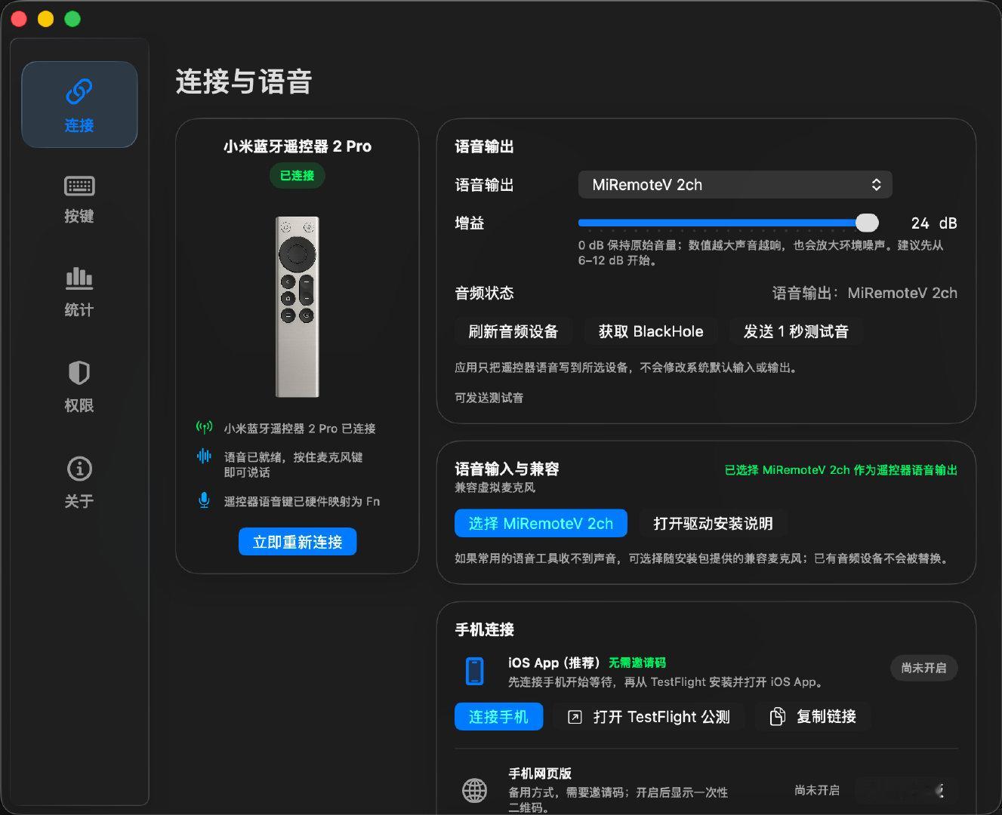
Task: Click the 刷新音频设备 button
Action: tap(513, 331)
